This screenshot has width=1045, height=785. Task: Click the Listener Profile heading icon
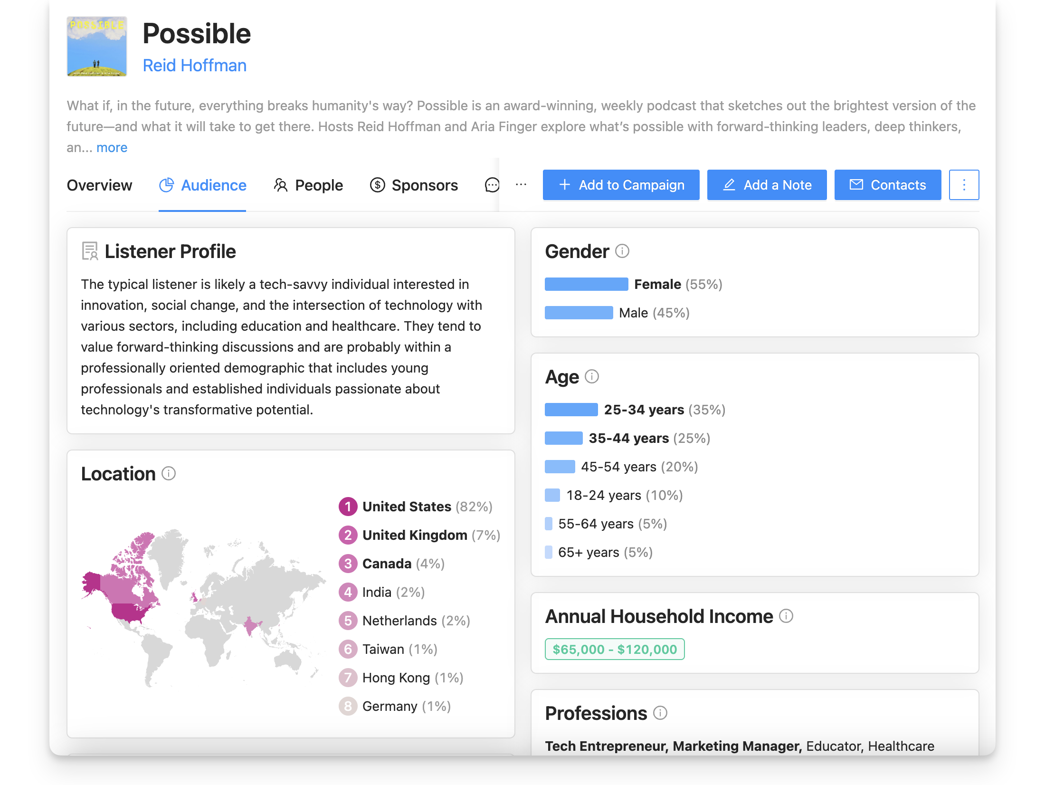click(90, 251)
